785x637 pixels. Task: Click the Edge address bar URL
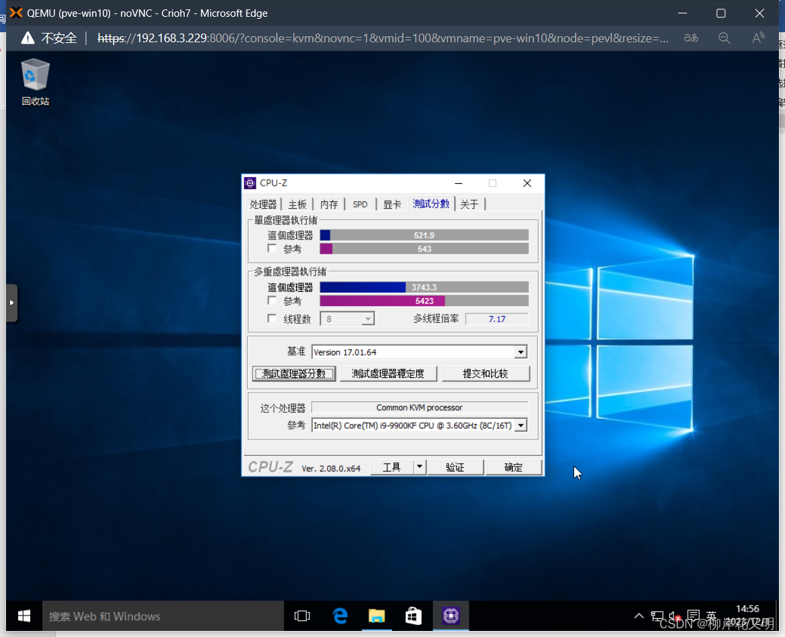[x=383, y=38]
